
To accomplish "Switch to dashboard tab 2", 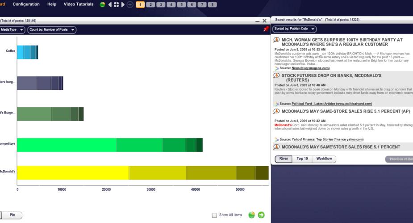I will 150,4.
